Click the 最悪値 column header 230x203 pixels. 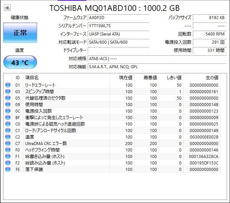(146, 77)
